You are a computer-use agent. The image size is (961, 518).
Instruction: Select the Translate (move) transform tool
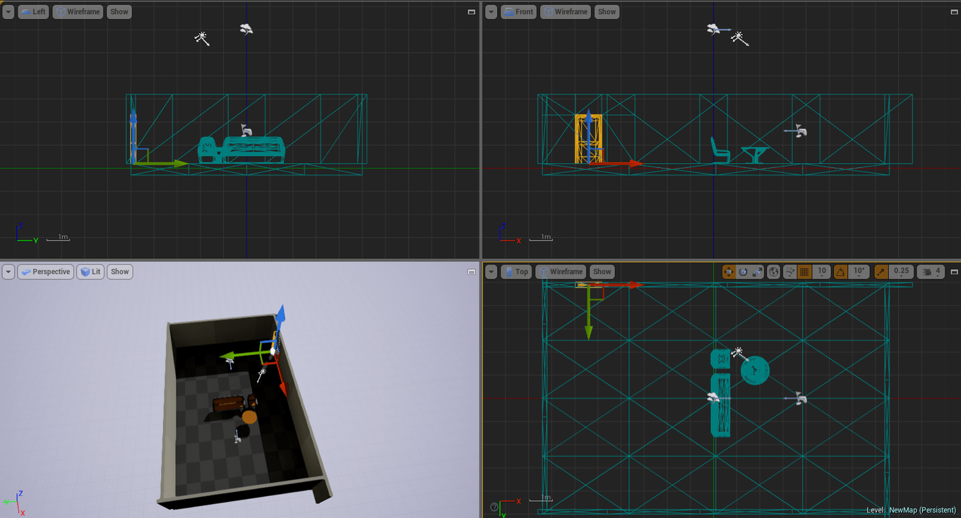coord(729,272)
